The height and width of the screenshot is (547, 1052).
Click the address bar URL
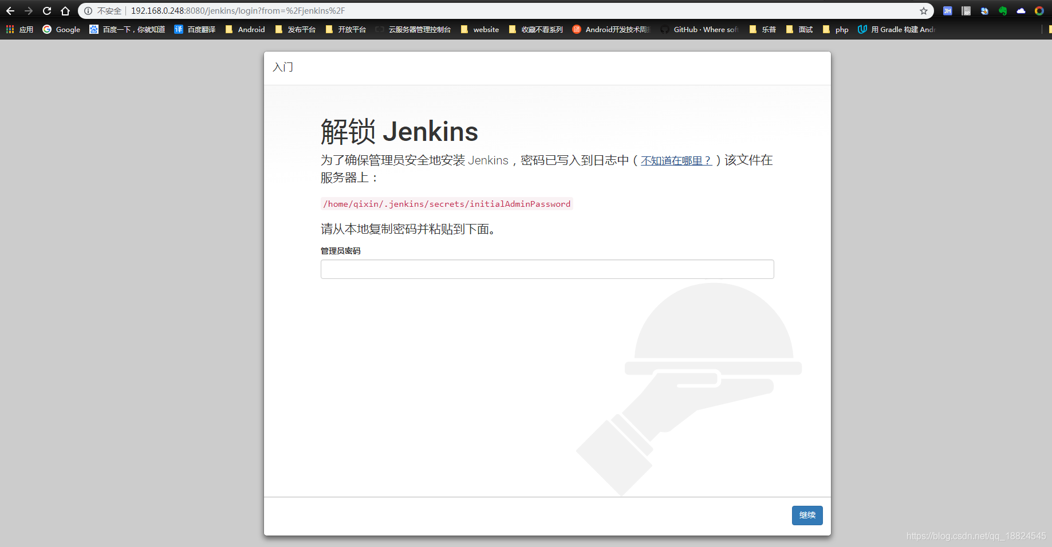pyautogui.click(x=238, y=11)
